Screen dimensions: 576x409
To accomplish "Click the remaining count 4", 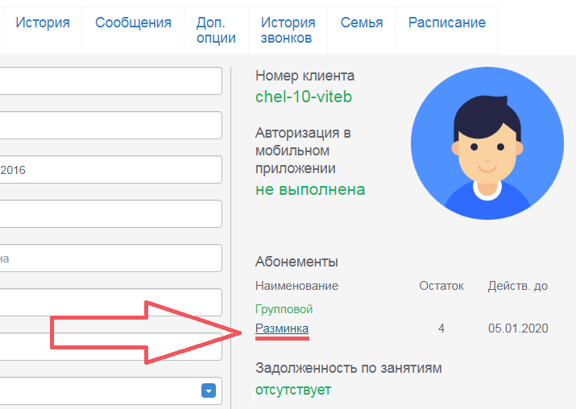I will (x=441, y=328).
